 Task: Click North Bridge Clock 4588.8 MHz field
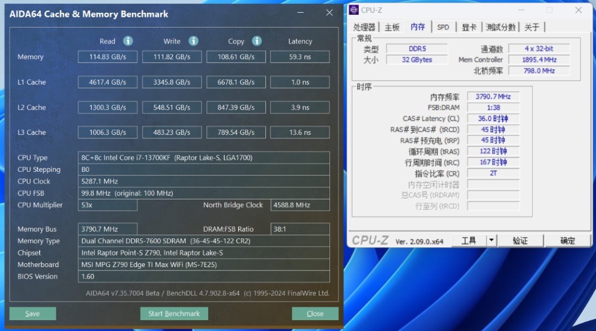point(300,205)
